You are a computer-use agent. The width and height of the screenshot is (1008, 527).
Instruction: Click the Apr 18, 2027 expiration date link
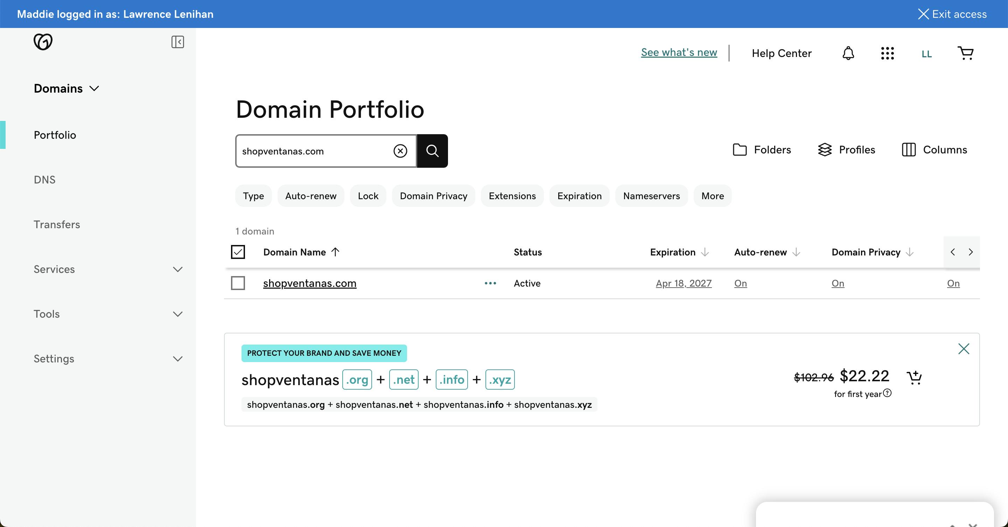coord(684,283)
